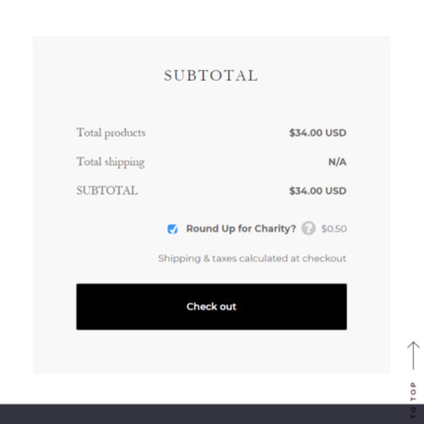
Task: Click the USD text in products total
Action: [336, 133]
